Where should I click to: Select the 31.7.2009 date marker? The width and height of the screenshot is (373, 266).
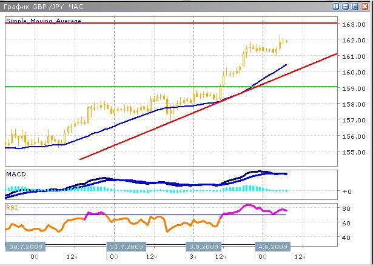(x=126, y=247)
